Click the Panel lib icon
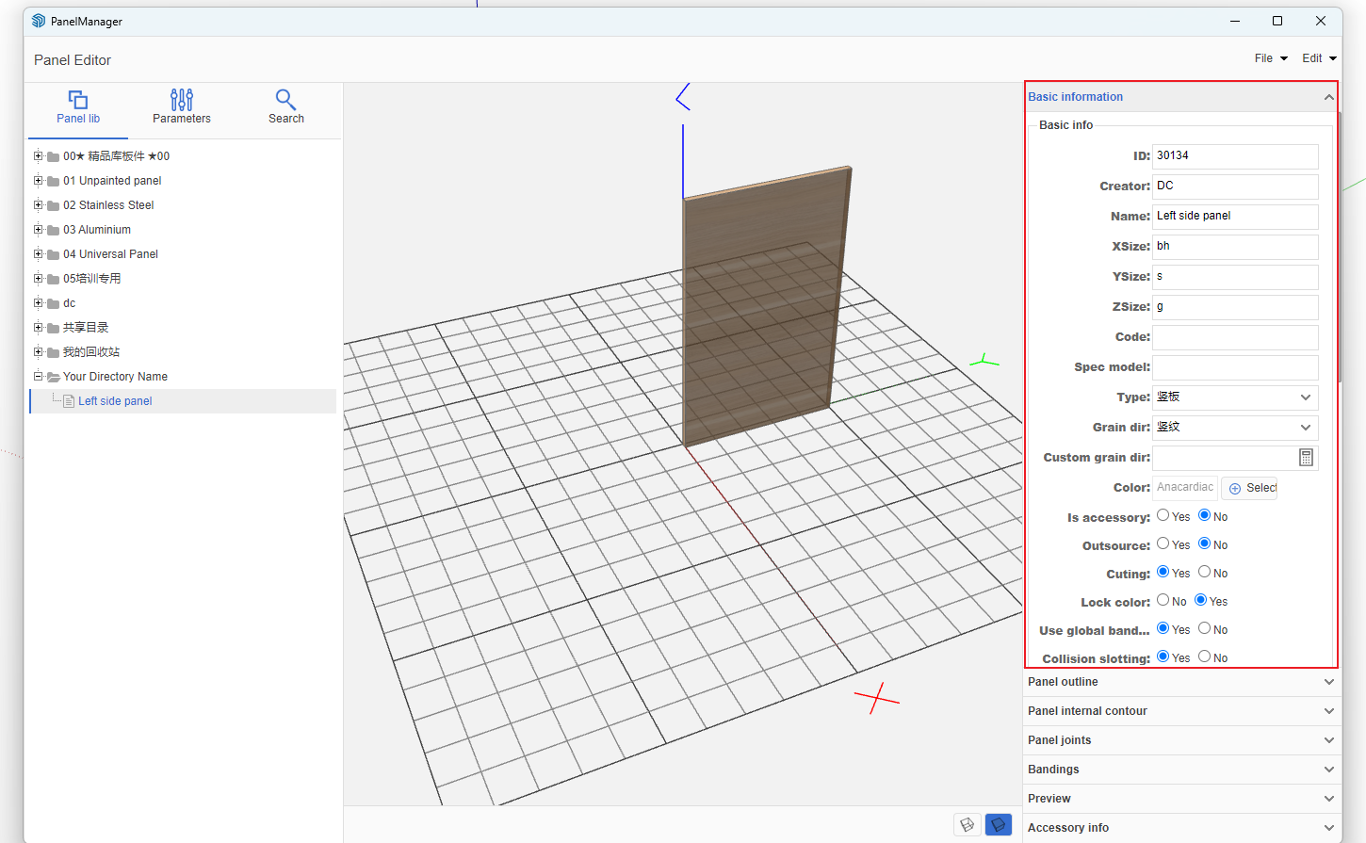 (78, 100)
